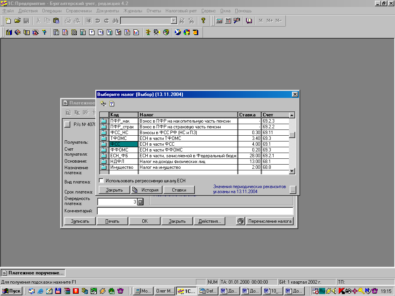Viewport: 395px width, 296px height.
Task: Click the 'Ставка' column header
Action: pyautogui.click(x=250, y=115)
